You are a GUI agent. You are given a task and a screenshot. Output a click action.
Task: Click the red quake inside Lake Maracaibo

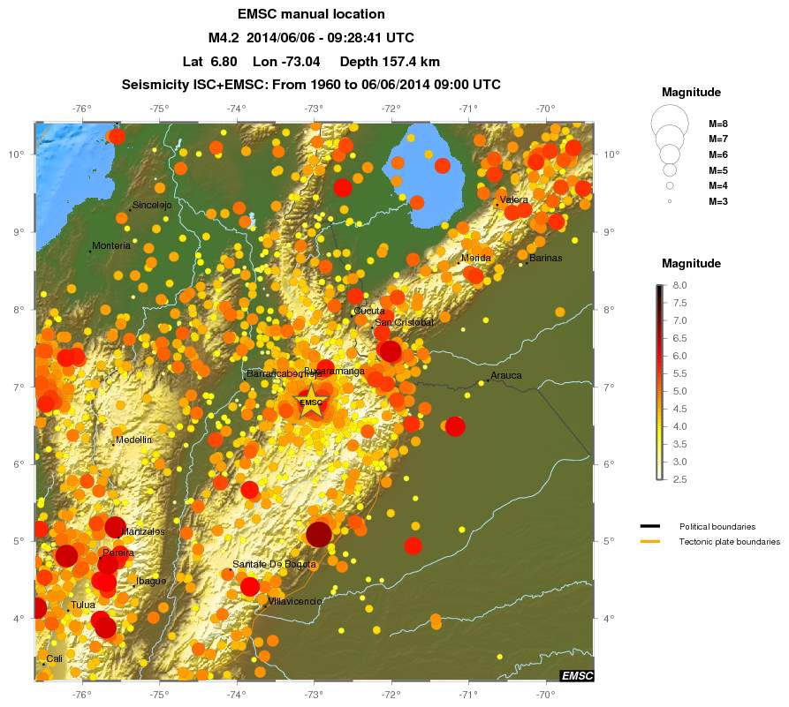443,165
